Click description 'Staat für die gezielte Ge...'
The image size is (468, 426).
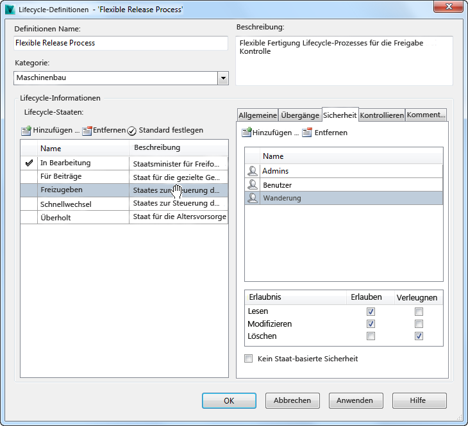point(176,177)
